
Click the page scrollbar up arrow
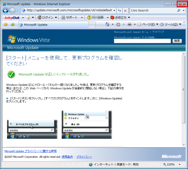tap(184, 54)
